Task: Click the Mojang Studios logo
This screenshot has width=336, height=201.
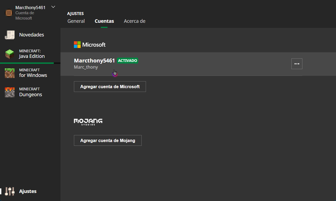Action: (x=88, y=122)
